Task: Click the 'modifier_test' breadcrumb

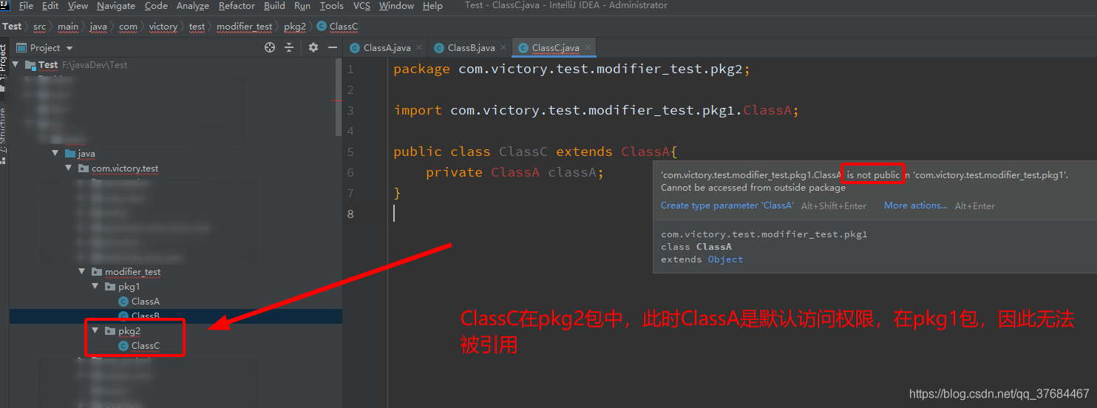Action: (245, 27)
